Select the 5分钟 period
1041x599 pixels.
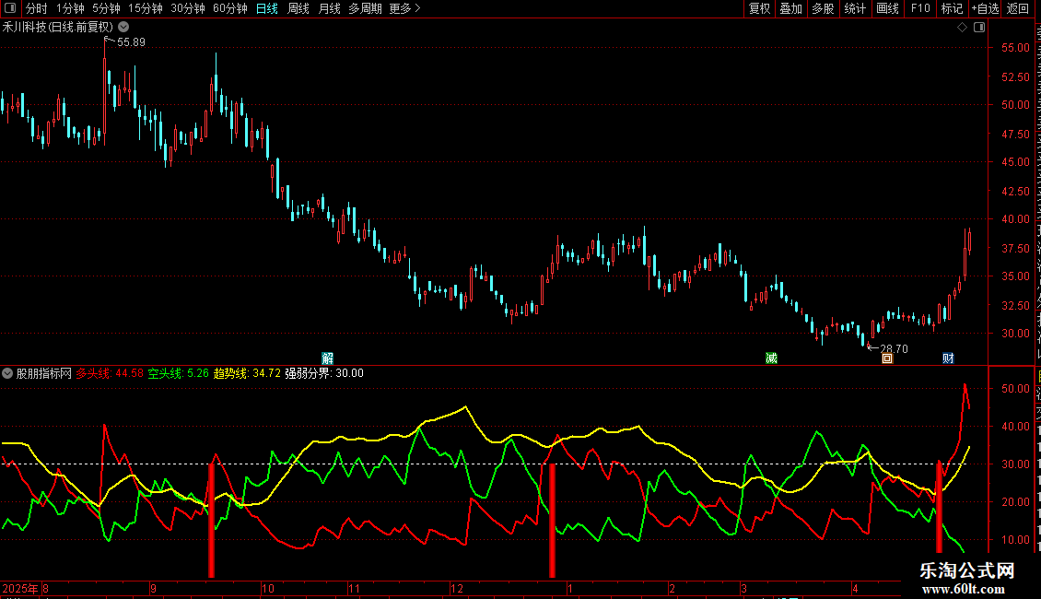click(106, 8)
